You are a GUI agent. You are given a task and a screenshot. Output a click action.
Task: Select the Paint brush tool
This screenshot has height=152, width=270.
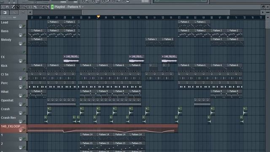[x=17, y=7]
